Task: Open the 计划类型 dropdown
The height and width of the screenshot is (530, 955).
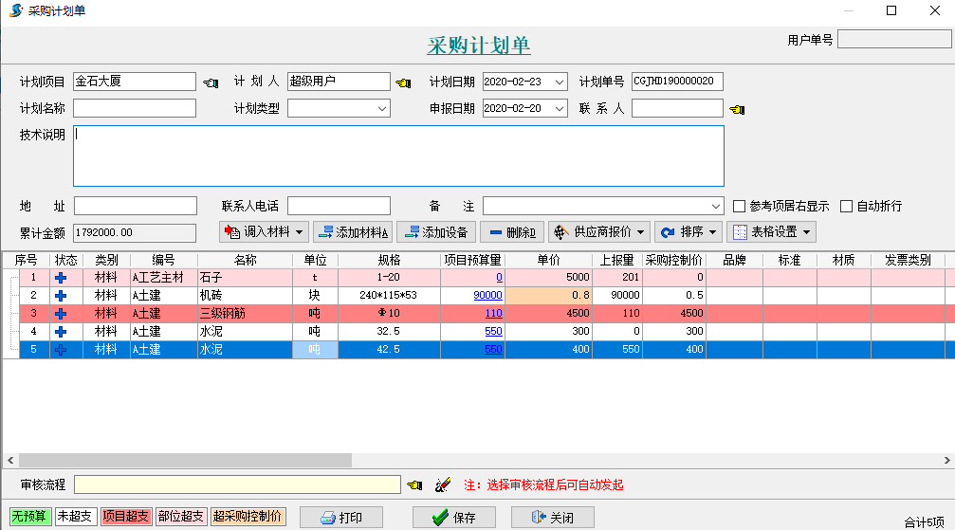Action: click(382, 109)
